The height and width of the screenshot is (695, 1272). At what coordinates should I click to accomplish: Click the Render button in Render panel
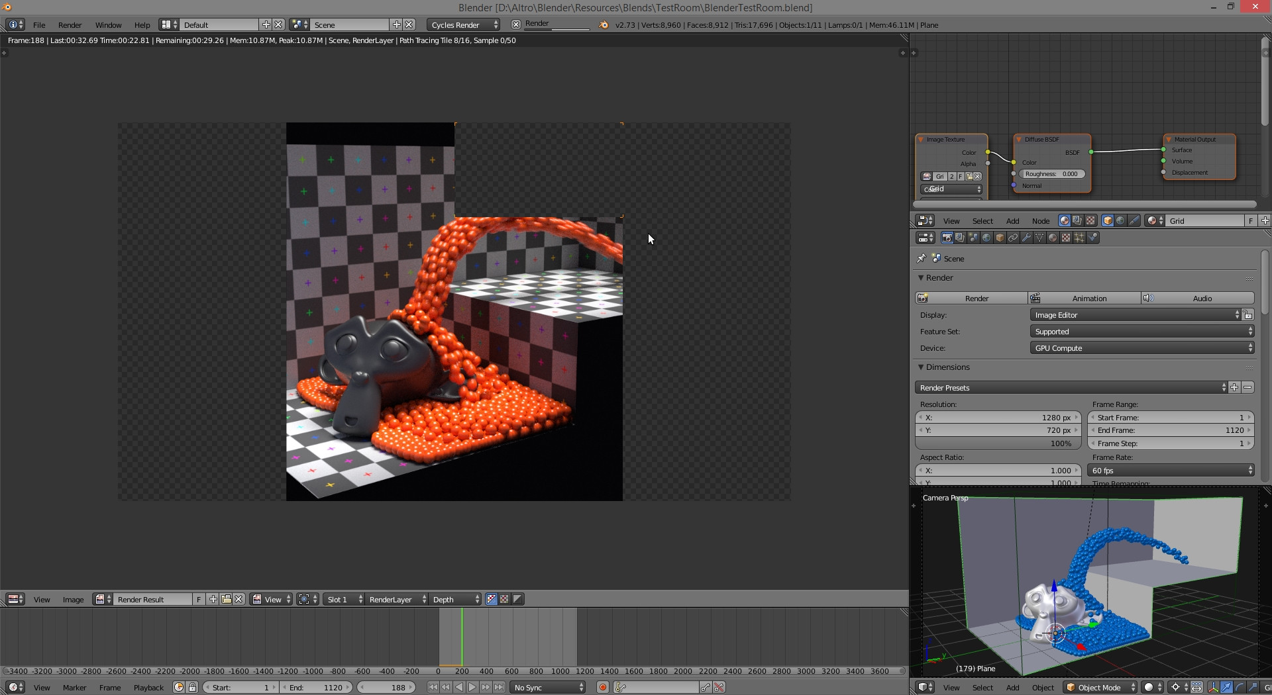971,299
